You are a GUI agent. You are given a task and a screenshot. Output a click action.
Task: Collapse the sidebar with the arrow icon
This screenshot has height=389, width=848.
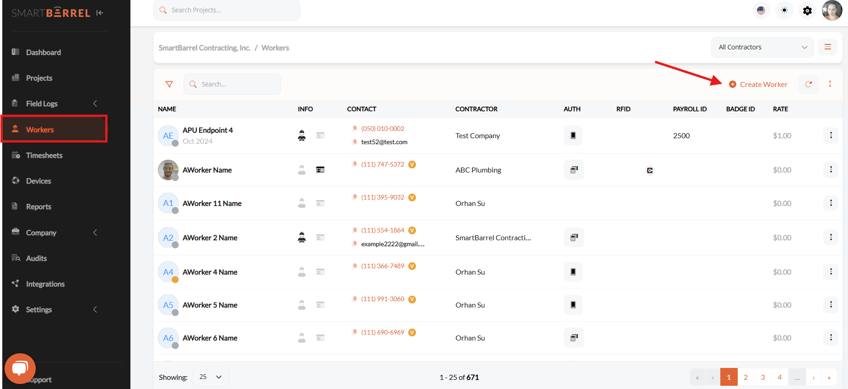[x=100, y=13]
